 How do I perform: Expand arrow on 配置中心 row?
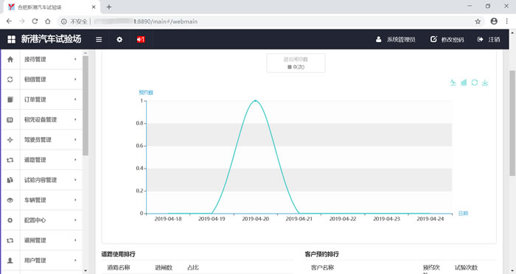coord(75,219)
